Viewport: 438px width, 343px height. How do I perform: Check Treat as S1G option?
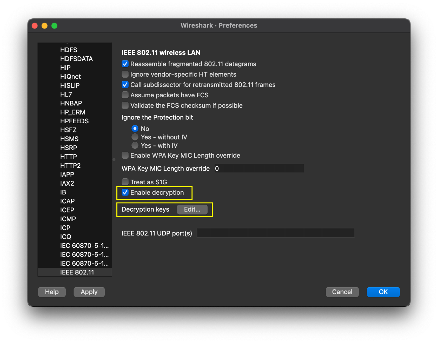click(125, 182)
